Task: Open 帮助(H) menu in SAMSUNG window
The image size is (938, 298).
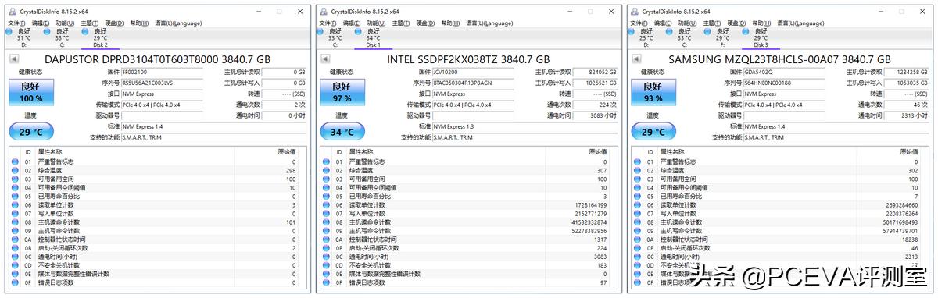Action: 761,23
